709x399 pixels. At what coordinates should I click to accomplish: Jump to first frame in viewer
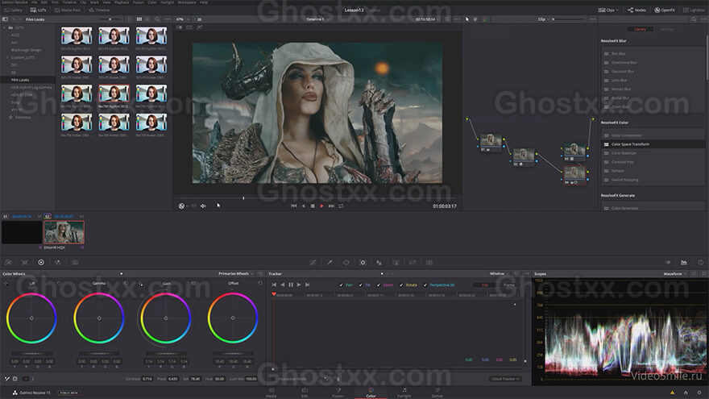click(293, 206)
